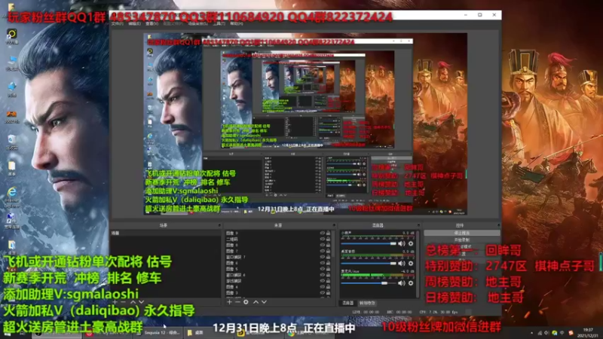This screenshot has height=339, width=603.
Task: Click the mixer panel vertical scrollbar
Action: coord(418,263)
